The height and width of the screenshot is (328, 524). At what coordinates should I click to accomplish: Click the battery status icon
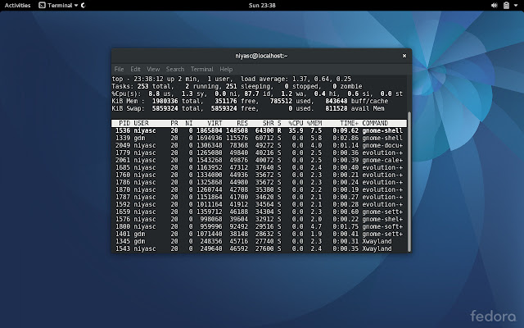pyautogui.click(x=506, y=6)
